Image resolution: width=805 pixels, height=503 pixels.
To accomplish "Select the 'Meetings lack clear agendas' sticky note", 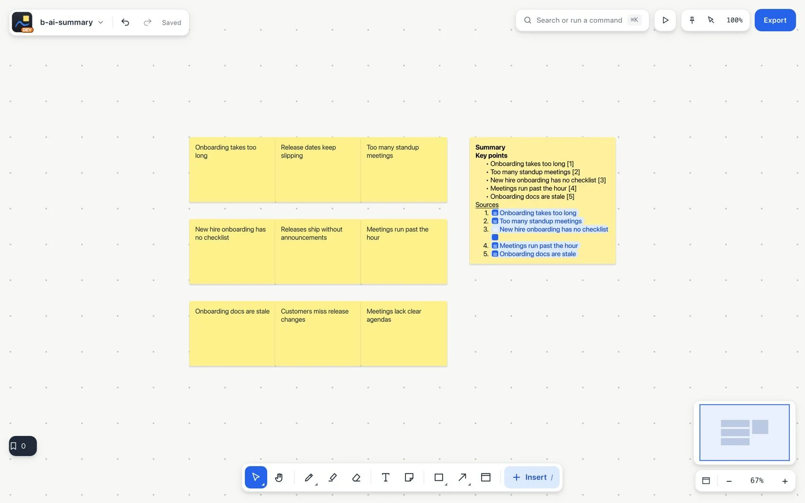I will [404, 334].
